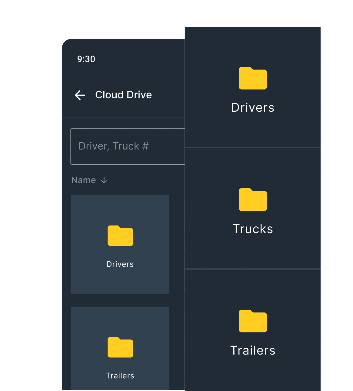Tap the 9:30 status bar clock
Screen dimensions: 353x391
pyautogui.click(x=86, y=59)
